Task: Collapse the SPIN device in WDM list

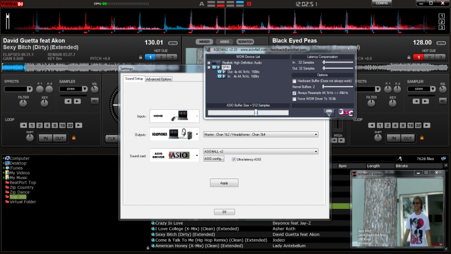Action: click(x=209, y=67)
